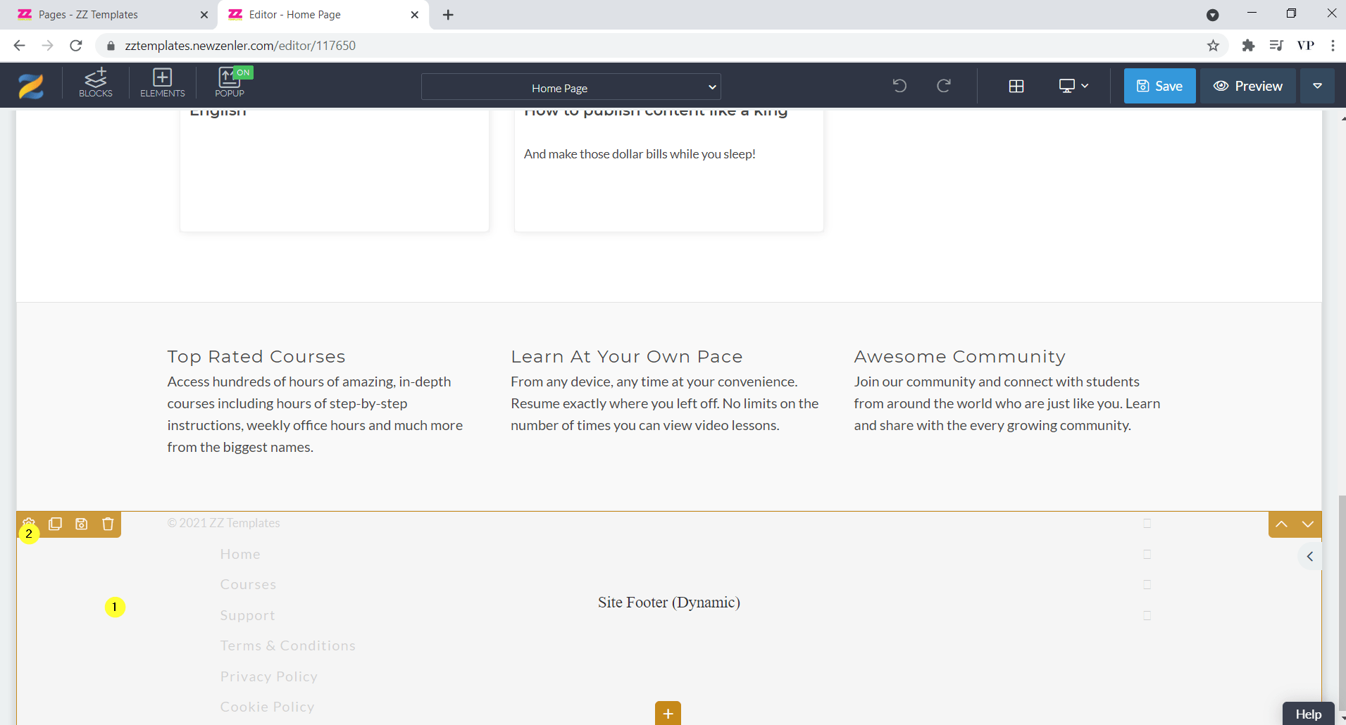
Task: Open the ELEMENTS panel
Action: click(x=161, y=83)
